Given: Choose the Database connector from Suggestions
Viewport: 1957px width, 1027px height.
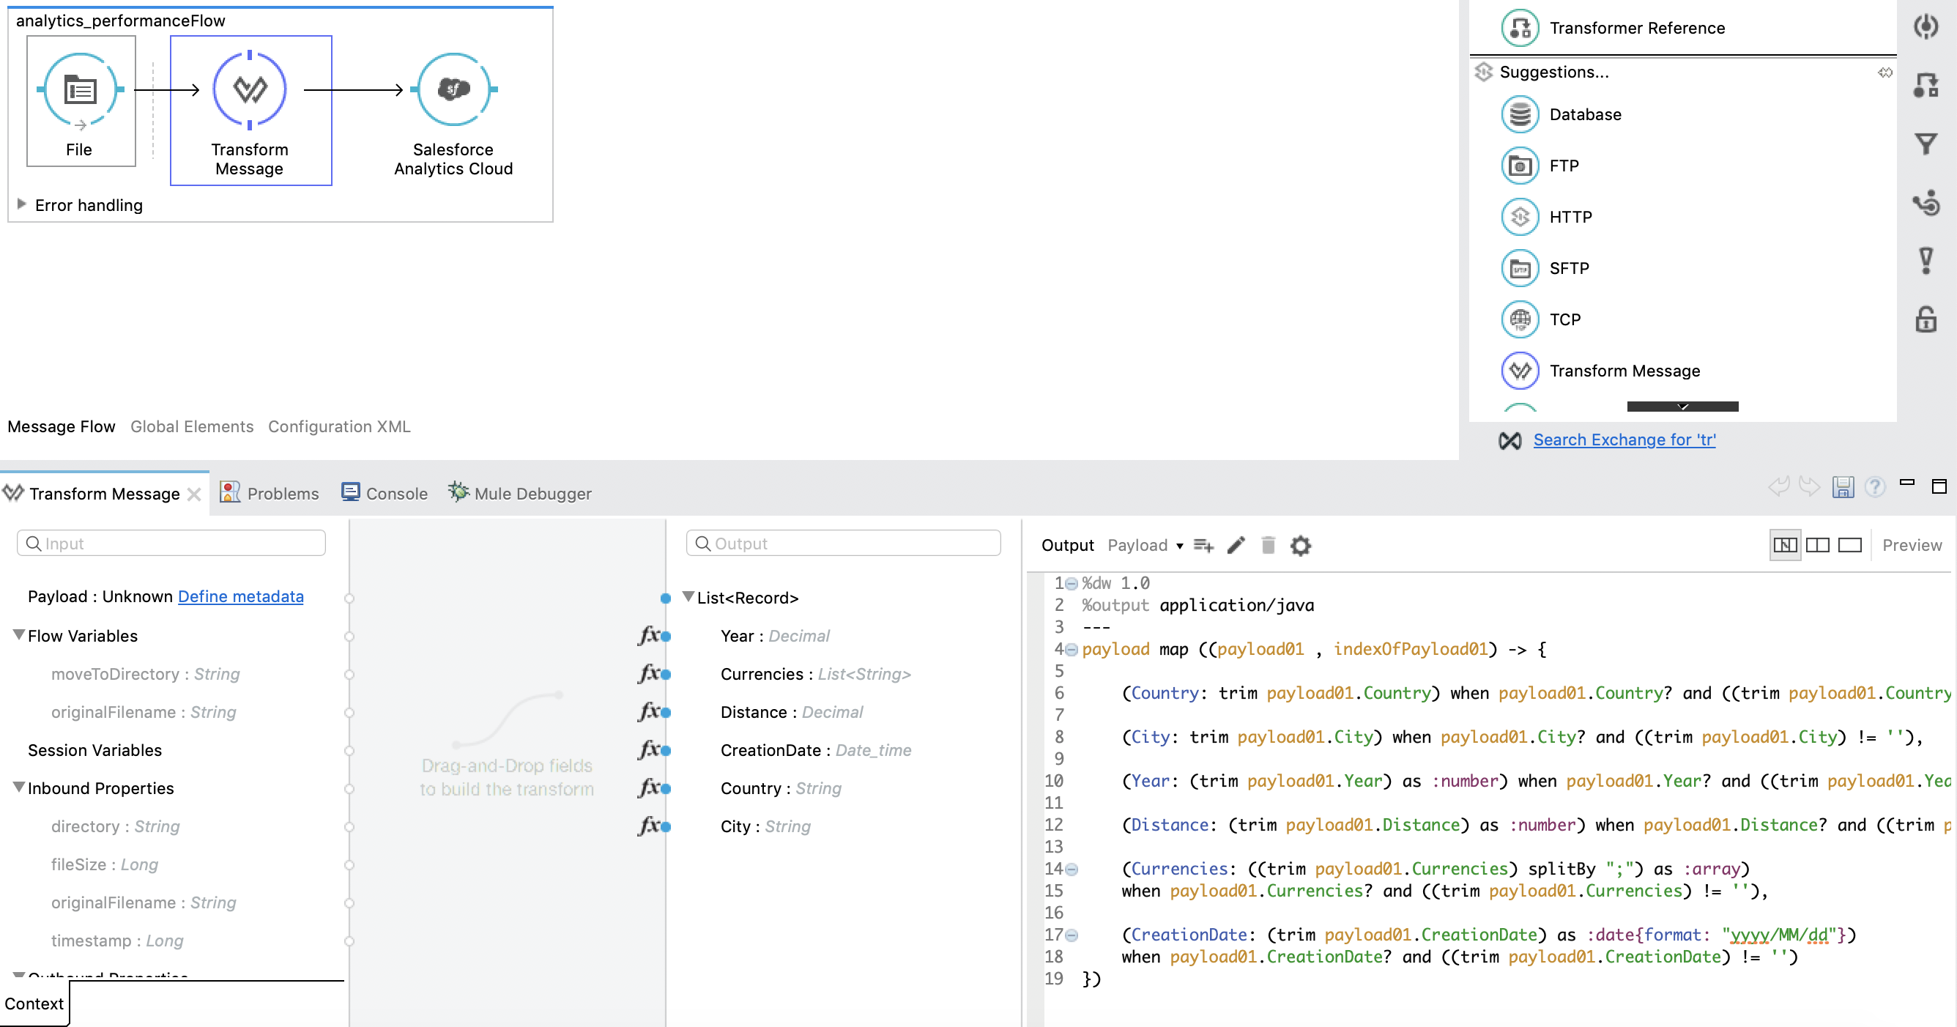Looking at the screenshot, I should [x=1584, y=114].
